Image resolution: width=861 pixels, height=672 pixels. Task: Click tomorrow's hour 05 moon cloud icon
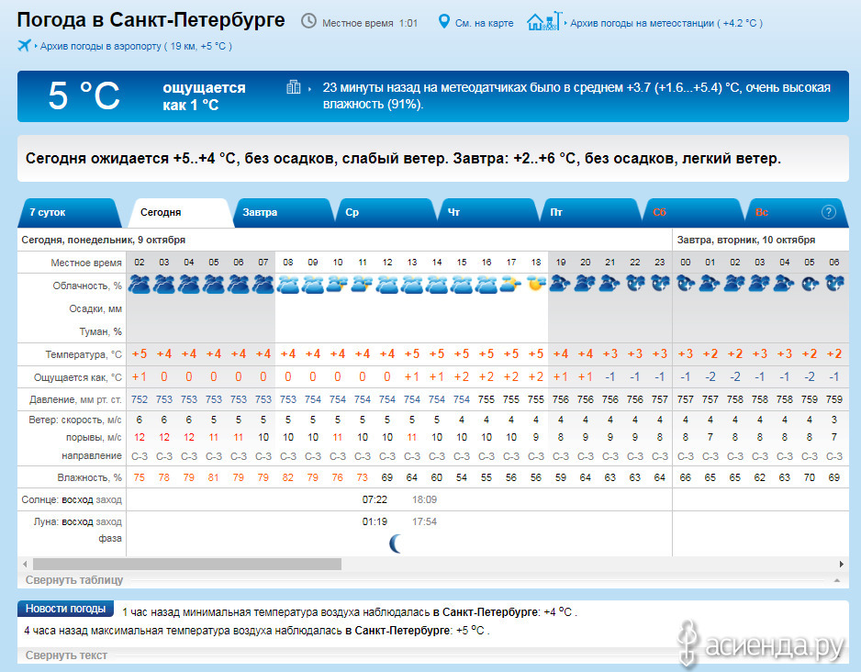810,284
